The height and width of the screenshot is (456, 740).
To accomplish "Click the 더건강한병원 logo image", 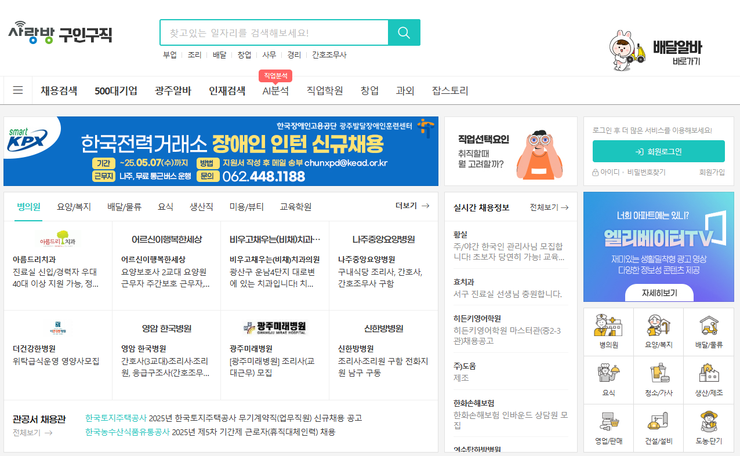I will tap(58, 328).
